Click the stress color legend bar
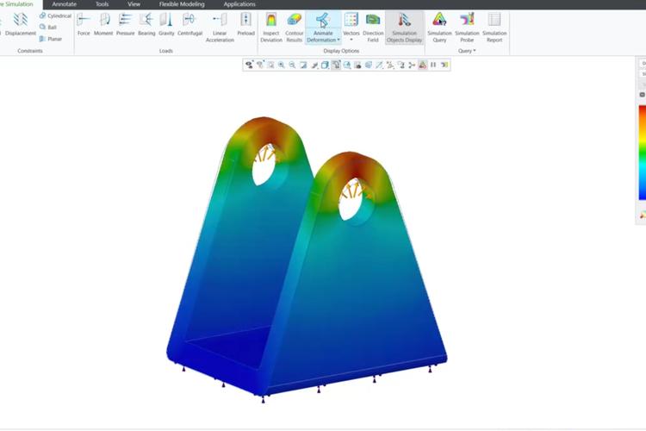646x431 pixels. (641, 151)
